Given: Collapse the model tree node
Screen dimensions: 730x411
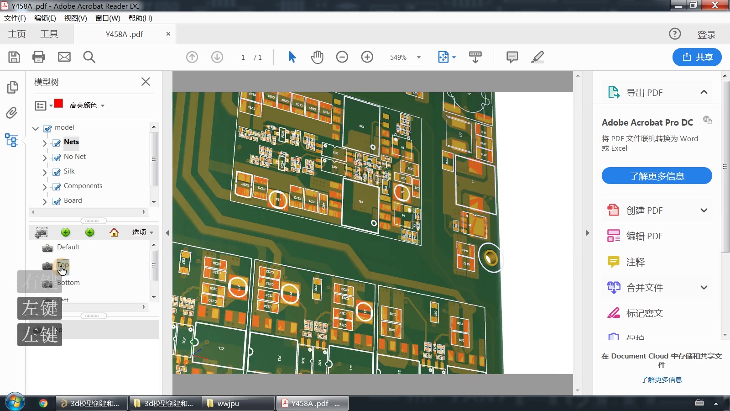Looking at the screenshot, I should [36, 128].
